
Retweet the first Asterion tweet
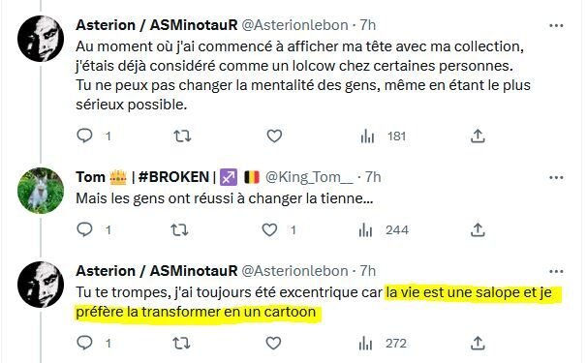[182, 136]
